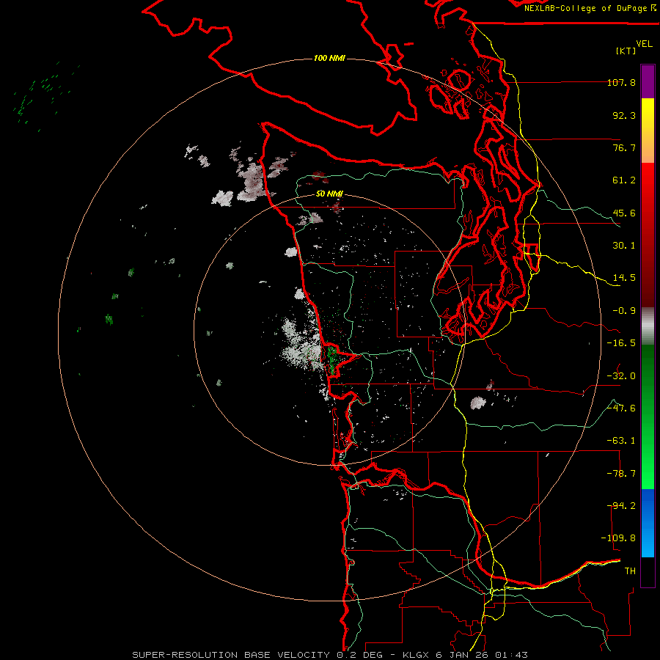This screenshot has height=660, width=660.
Task: Select the 61.2 legend value
Action: pos(624,180)
